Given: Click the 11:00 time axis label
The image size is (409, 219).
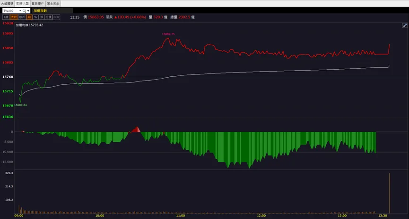Looking at the screenshot, I should (x=181, y=216).
